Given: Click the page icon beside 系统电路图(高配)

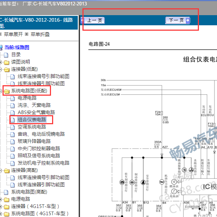Looking at the screenshot, I should (6, 192).
